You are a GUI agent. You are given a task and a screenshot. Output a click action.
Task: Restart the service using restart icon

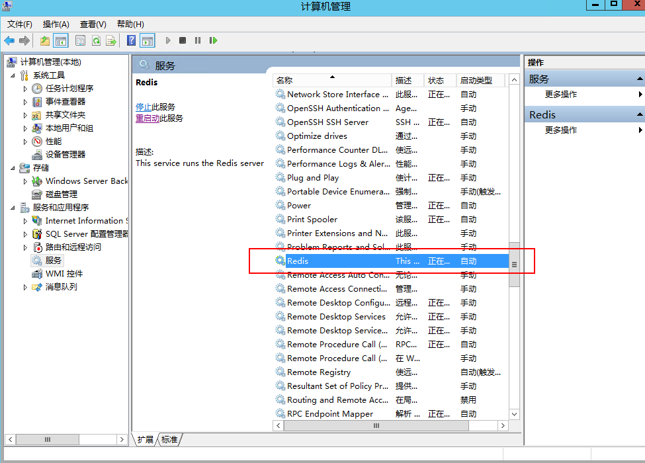[212, 40]
